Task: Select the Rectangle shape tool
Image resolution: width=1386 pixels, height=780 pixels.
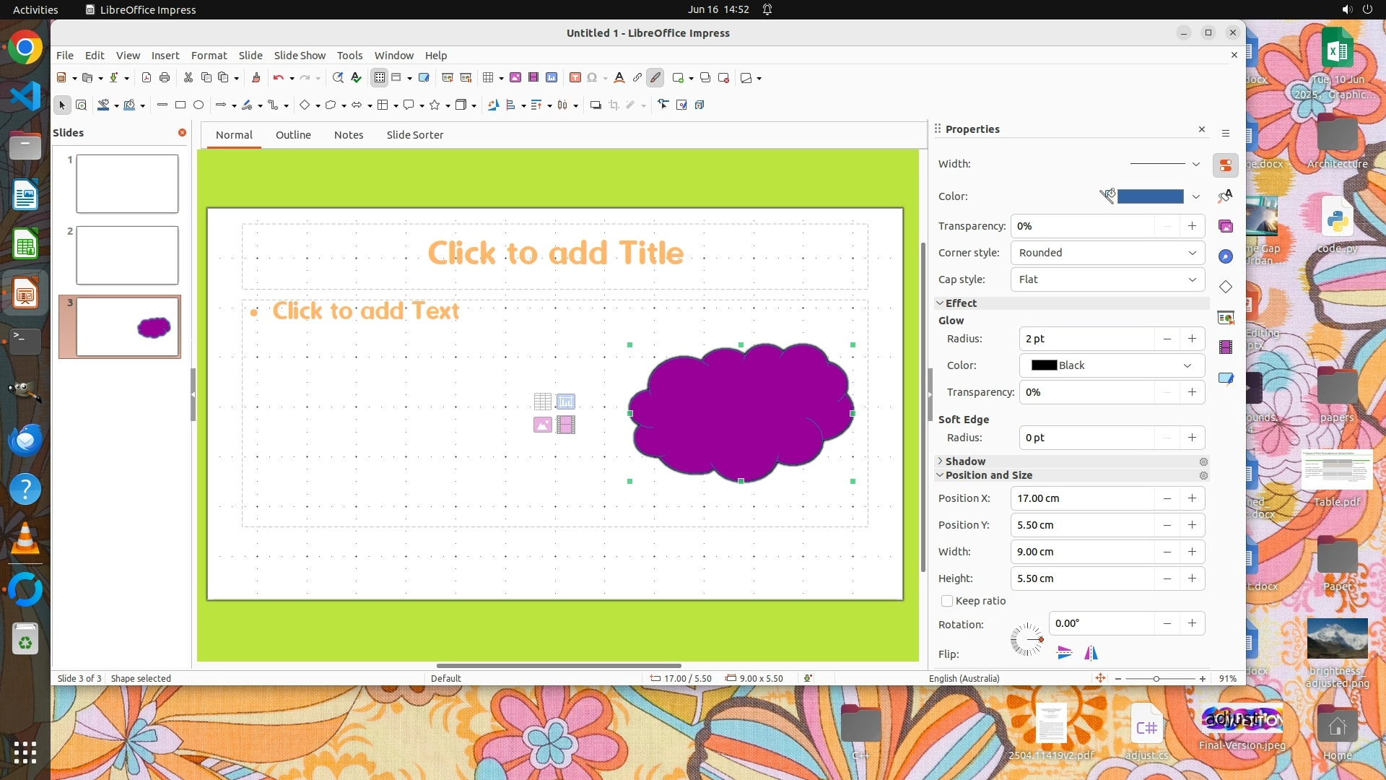Action: pyautogui.click(x=180, y=105)
